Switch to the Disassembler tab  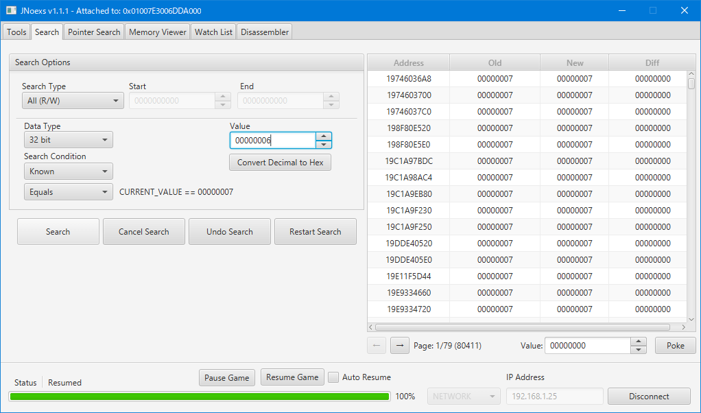click(265, 32)
